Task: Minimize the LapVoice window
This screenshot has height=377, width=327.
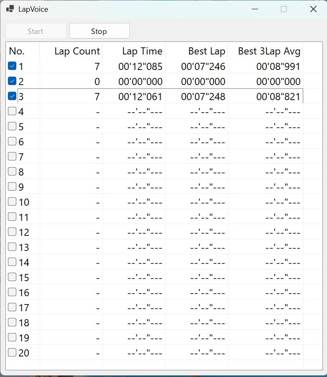Action: [x=255, y=9]
